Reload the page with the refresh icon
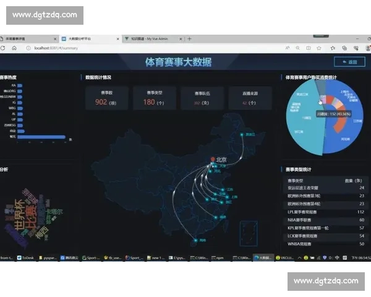 (x=2, y=48)
